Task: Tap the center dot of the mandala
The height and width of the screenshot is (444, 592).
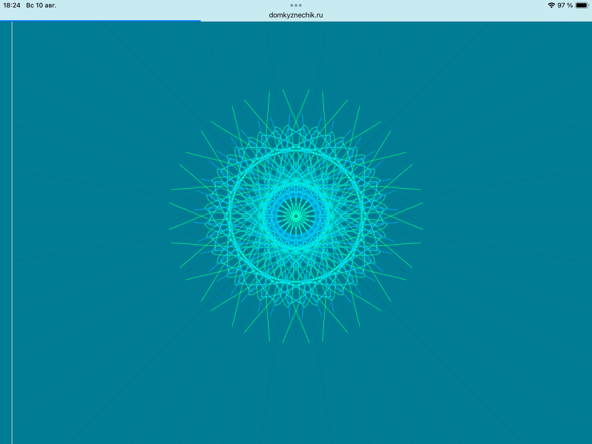Action: pos(296,216)
